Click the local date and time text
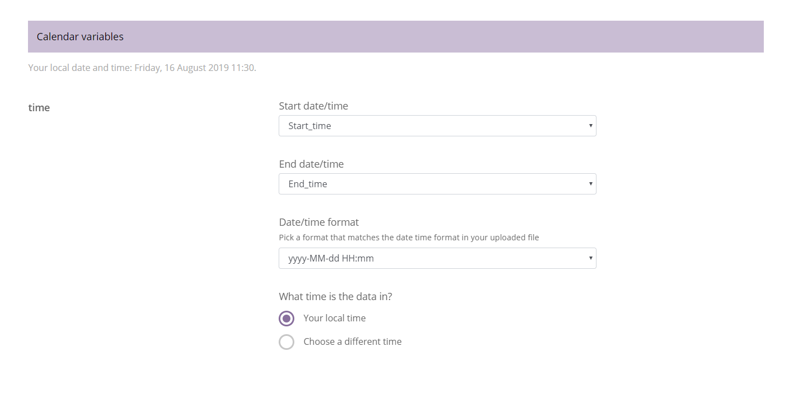Viewport: 789px width, 394px height. (142, 67)
